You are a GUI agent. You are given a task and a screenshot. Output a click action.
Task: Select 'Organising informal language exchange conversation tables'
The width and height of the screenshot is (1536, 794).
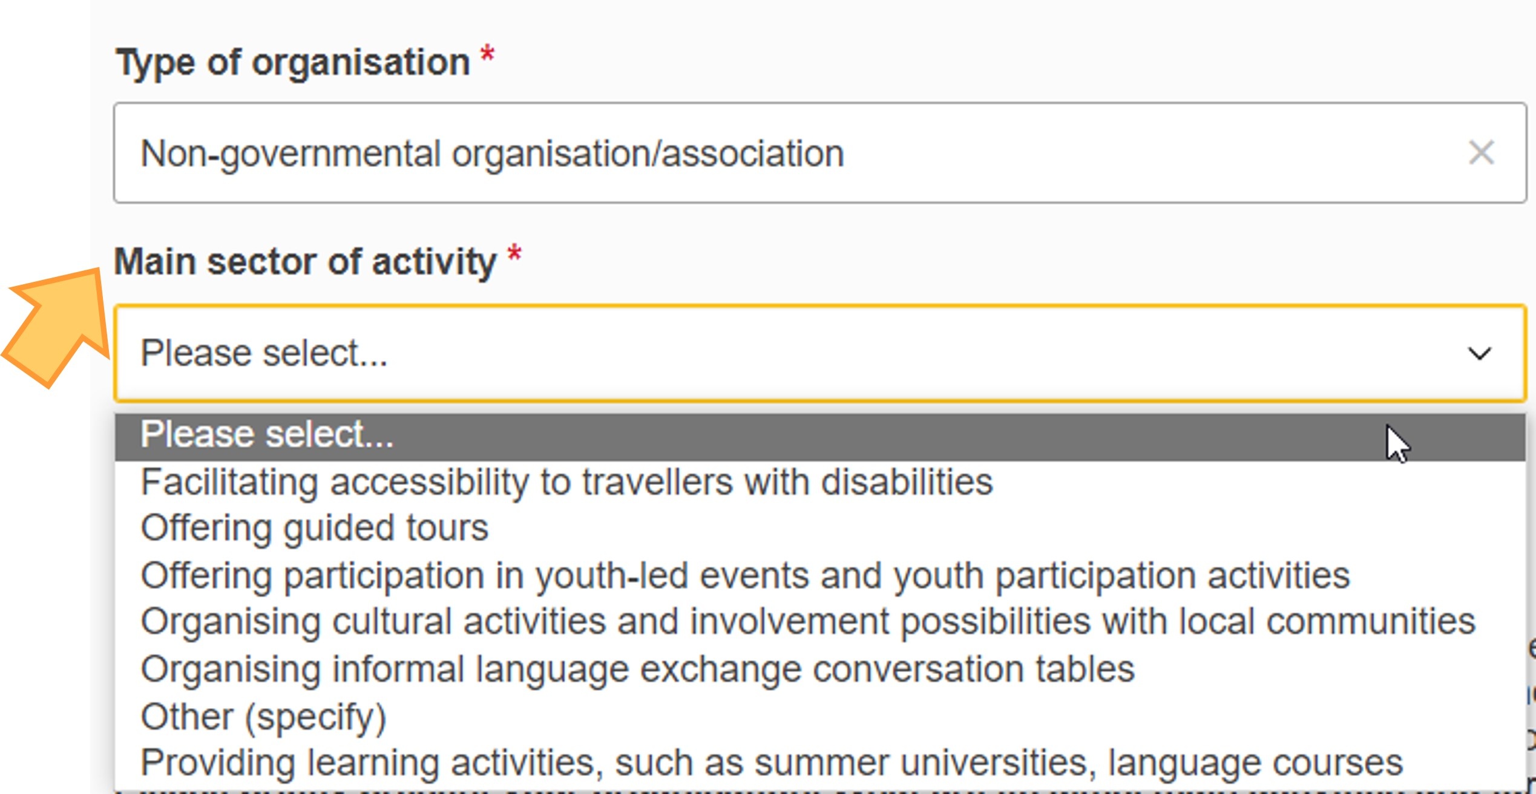(637, 669)
